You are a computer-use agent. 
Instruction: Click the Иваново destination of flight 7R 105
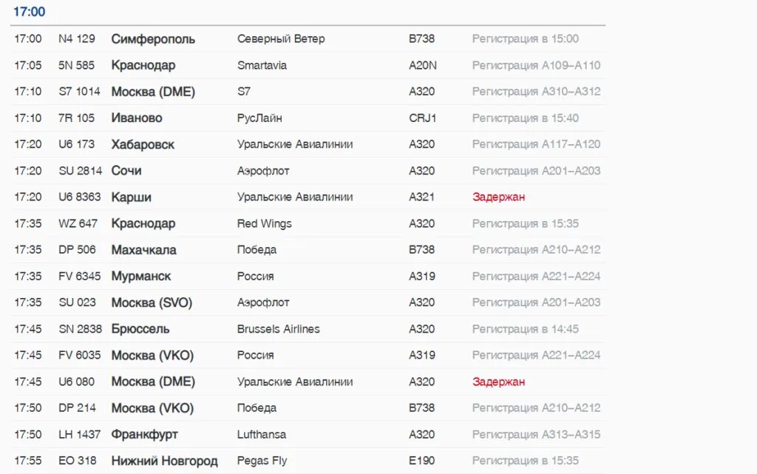tap(137, 118)
